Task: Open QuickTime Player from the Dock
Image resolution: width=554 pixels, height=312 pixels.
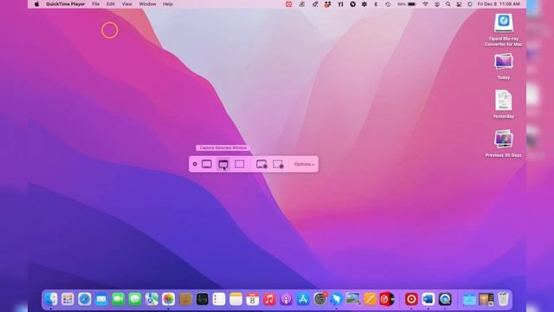Action: [445, 299]
